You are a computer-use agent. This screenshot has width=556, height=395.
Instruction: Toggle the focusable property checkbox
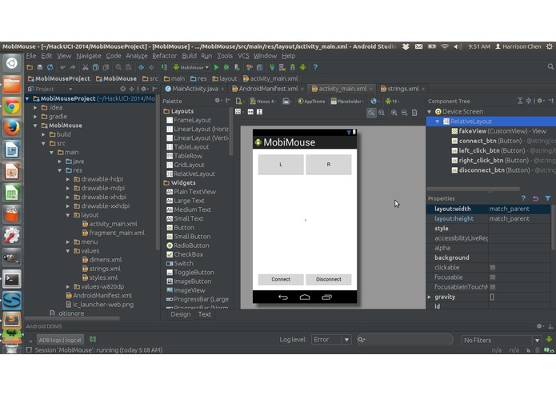[493, 277]
